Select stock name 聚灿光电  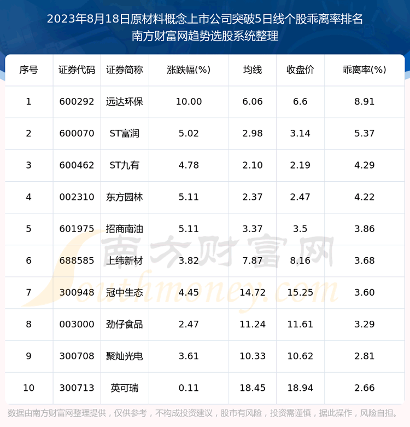pos(125,356)
